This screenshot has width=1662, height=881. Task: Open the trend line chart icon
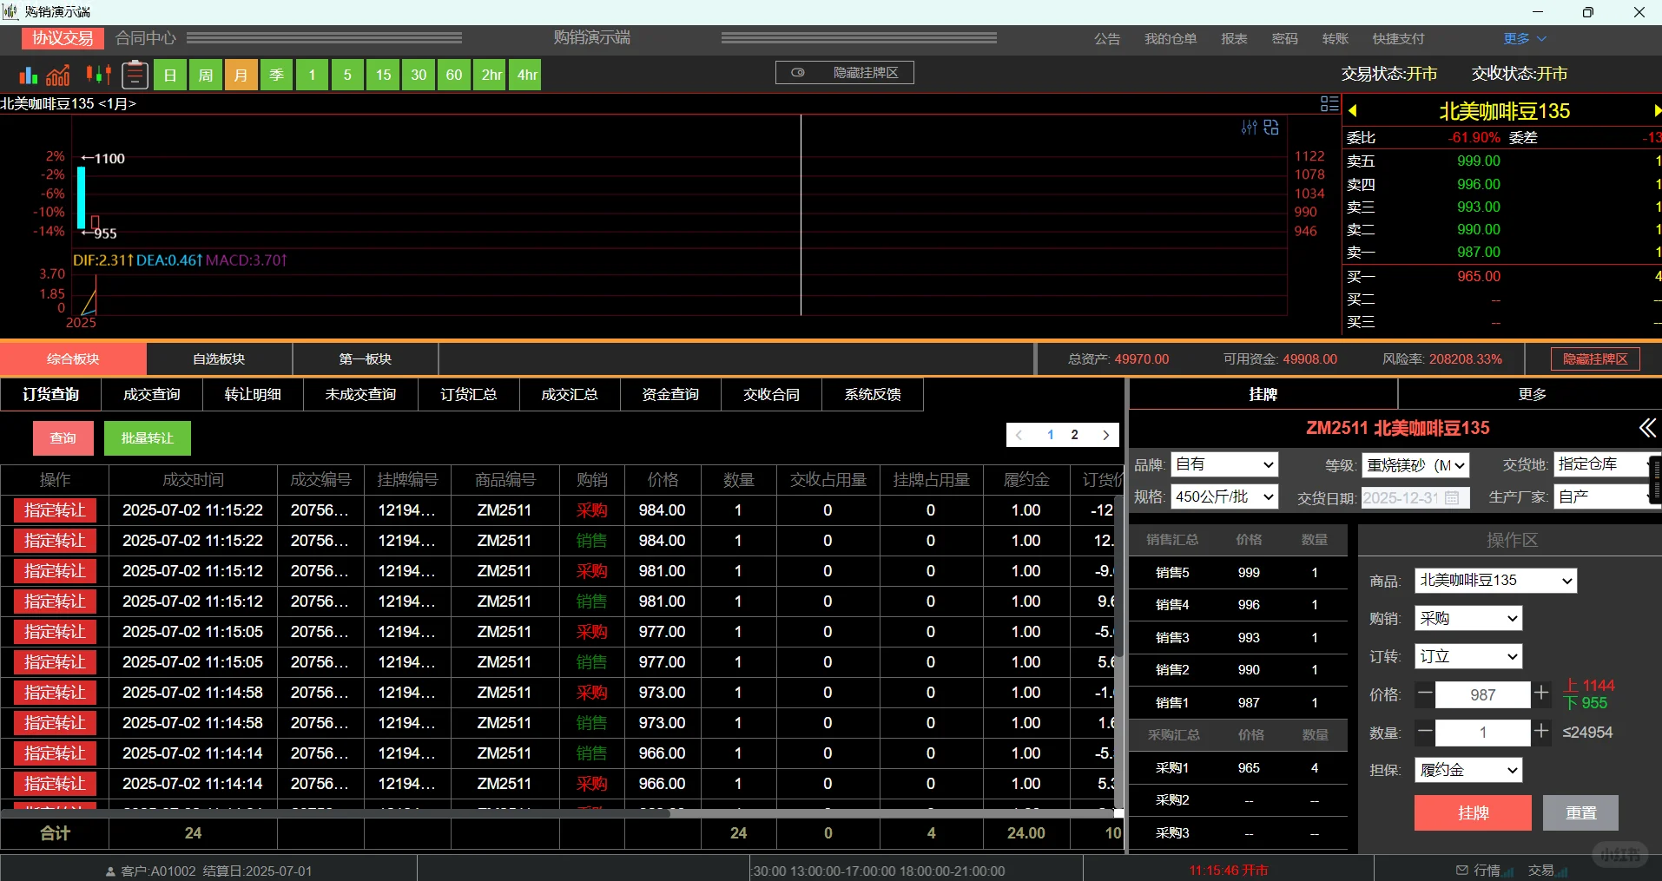pos(58,76)
